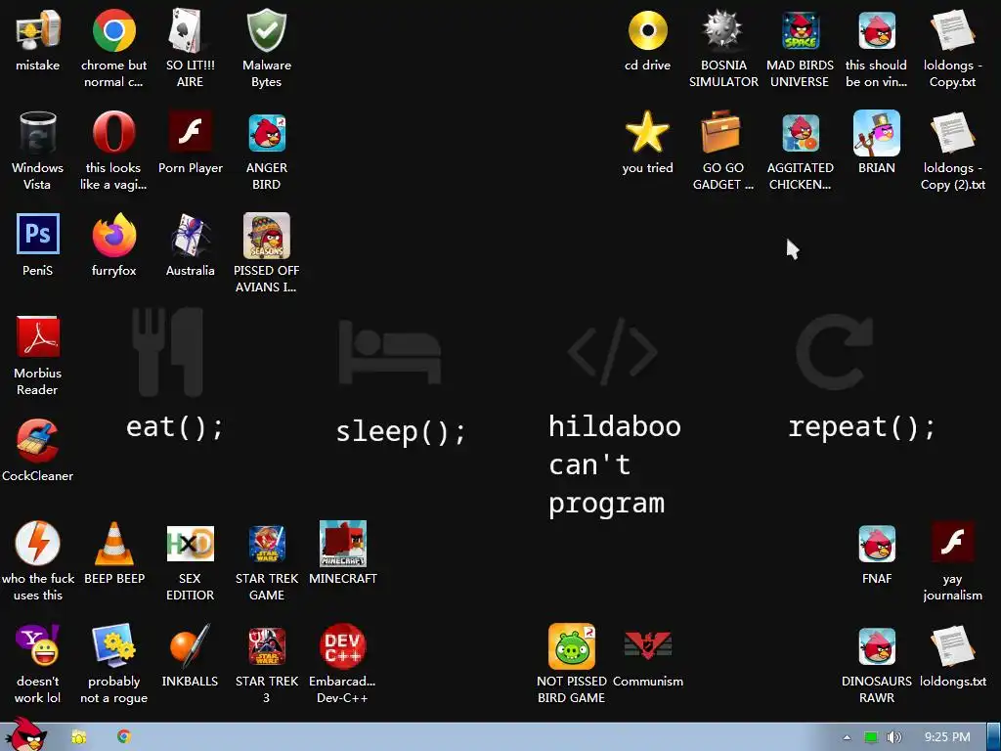Open the PISSED OFF AVIANS seasons icon

[267, 235]
